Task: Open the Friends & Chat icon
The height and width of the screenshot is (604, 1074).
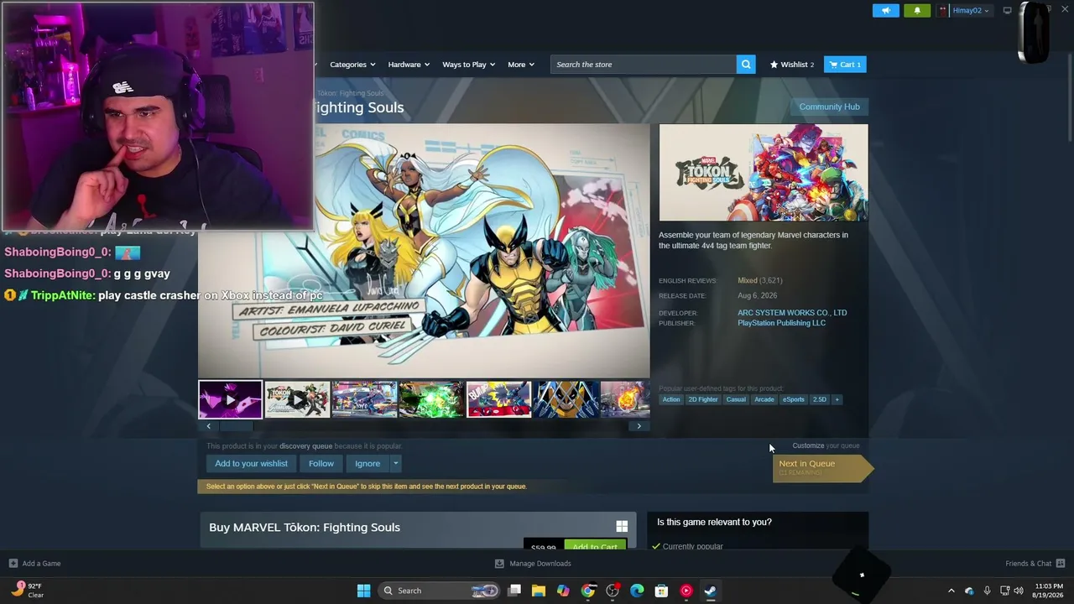Action: point(1060,564)
